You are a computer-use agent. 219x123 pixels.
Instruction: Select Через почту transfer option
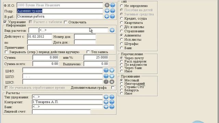click(x=121, y=58)
